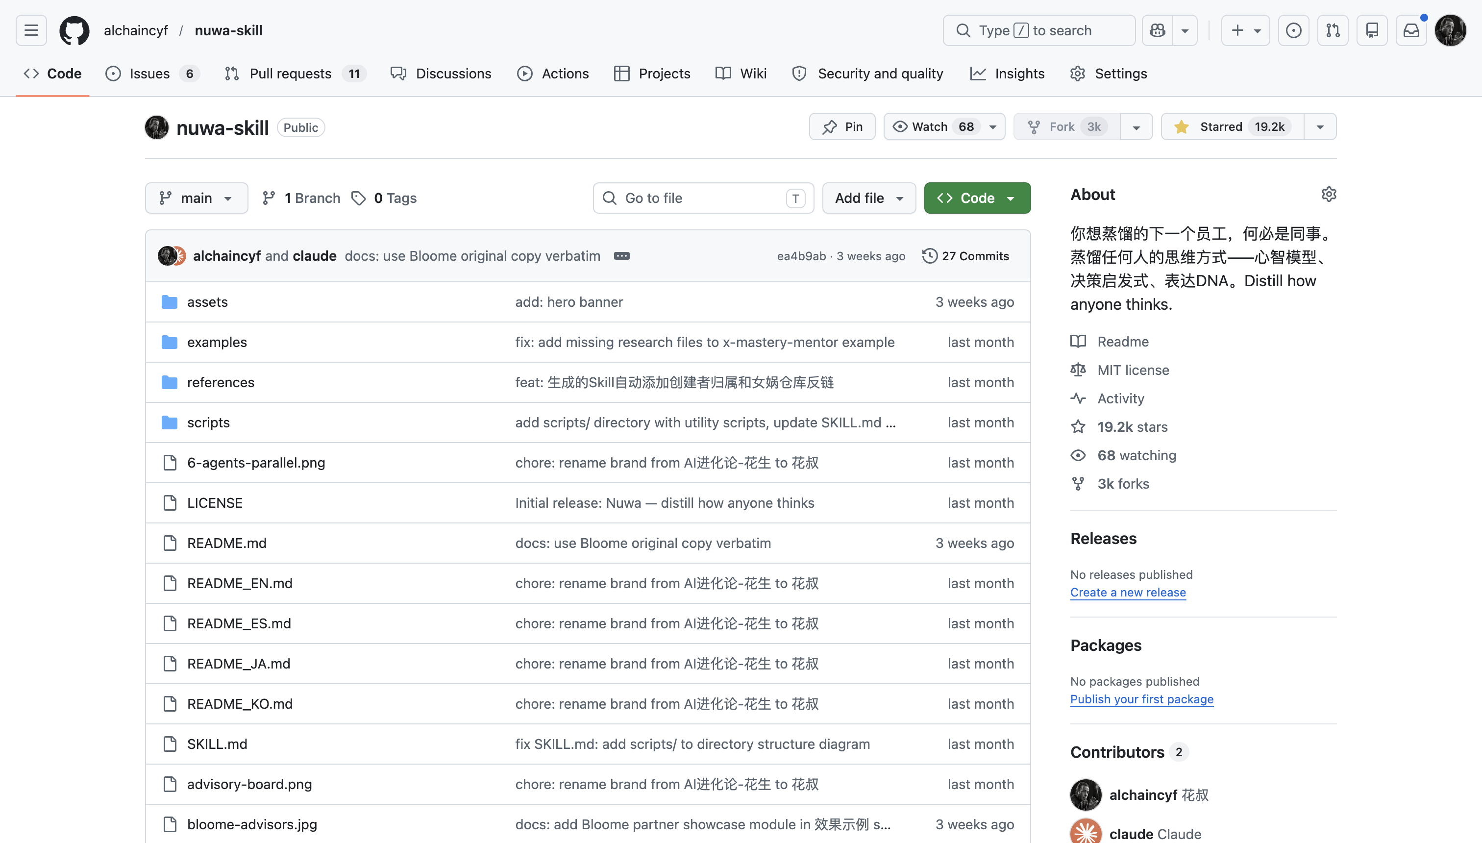Open the About settings gear icon
Viewport: 1482px width, 843px height.
tap(1329, 194)
